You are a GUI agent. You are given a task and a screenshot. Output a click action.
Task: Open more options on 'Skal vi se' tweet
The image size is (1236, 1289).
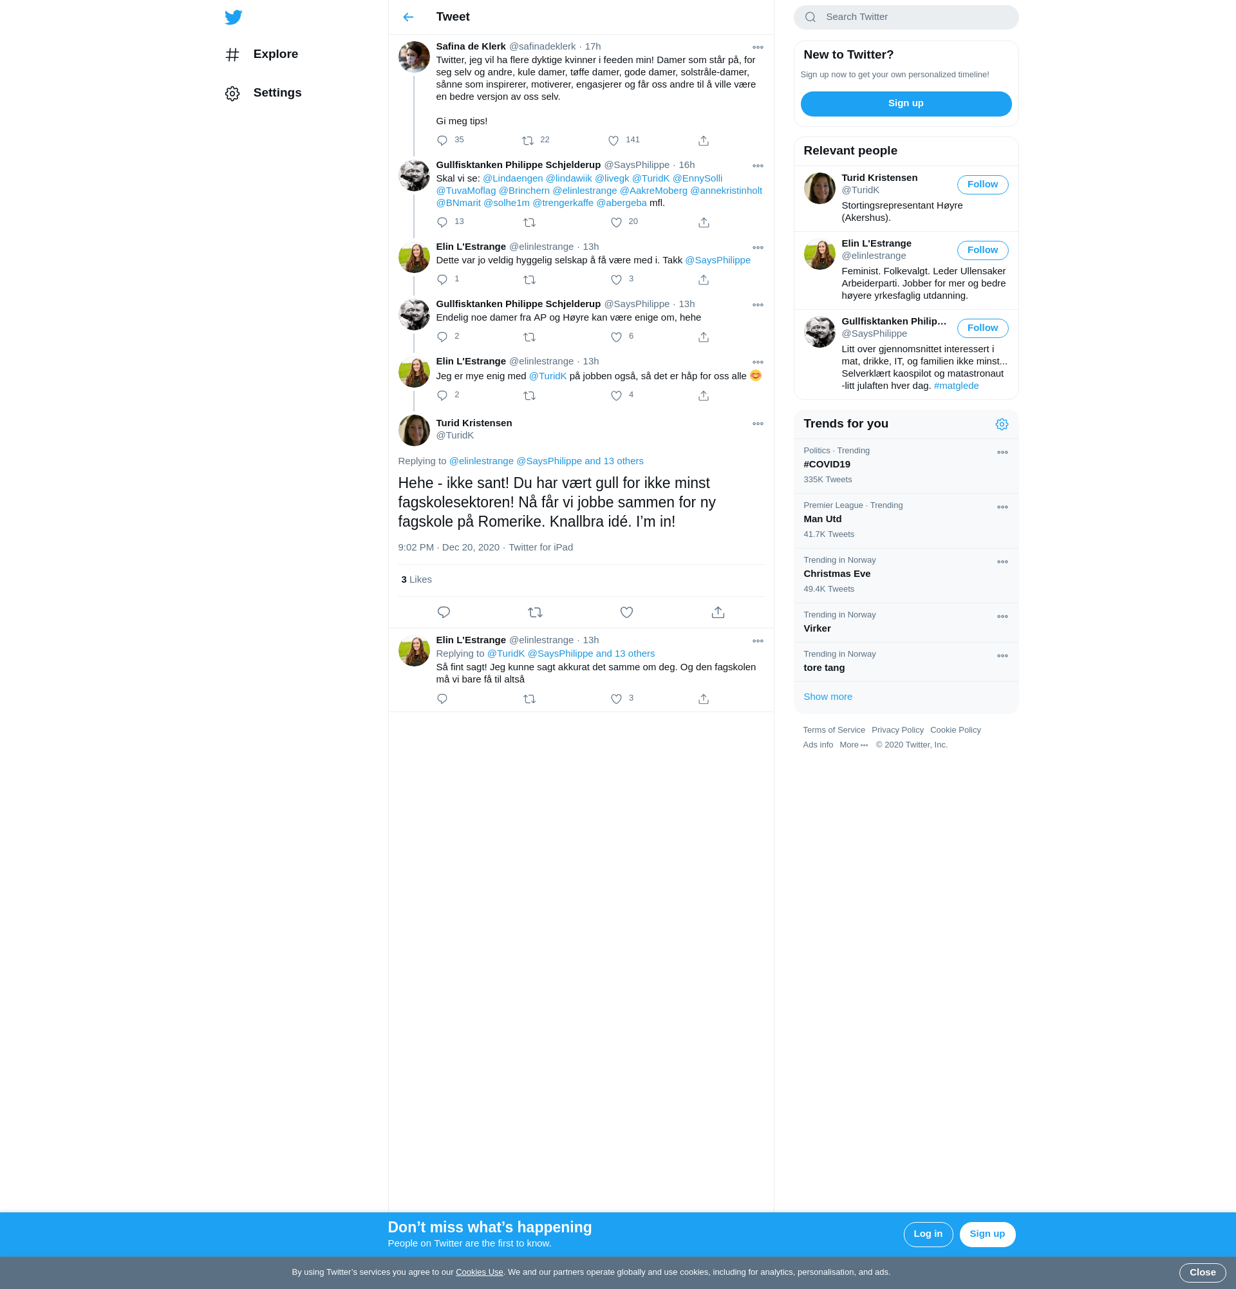[758, 165]
